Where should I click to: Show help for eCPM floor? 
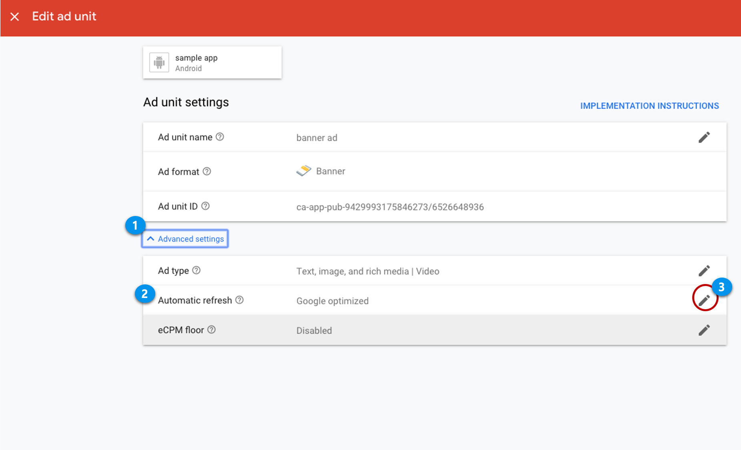pyautogui.click(x=211, y=330)
